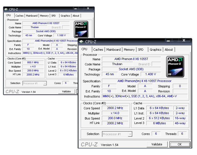Click the 45 nm technology value in back window
The height and width of the screenshot is (155, 197).
(x=29, y=35)
